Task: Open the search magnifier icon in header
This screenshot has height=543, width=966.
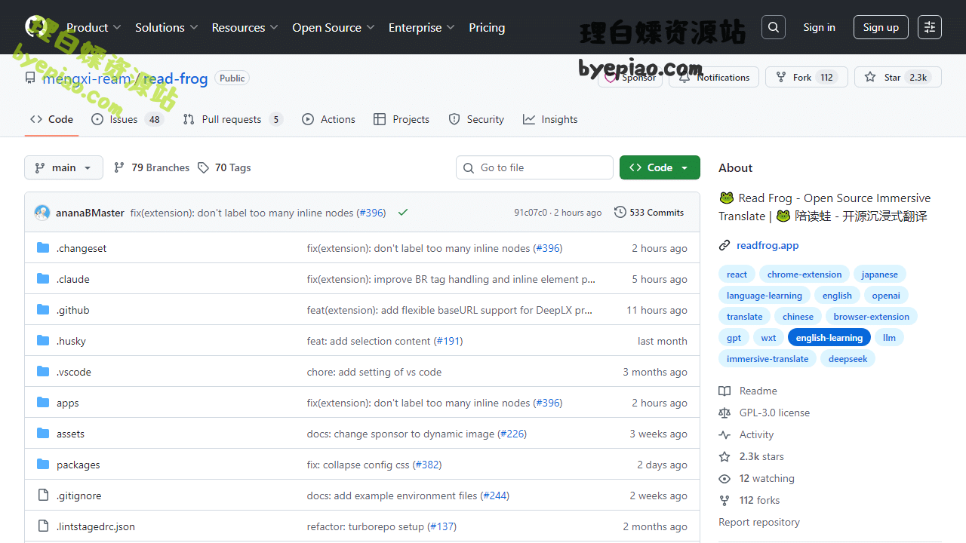Action: coord(774,27)
